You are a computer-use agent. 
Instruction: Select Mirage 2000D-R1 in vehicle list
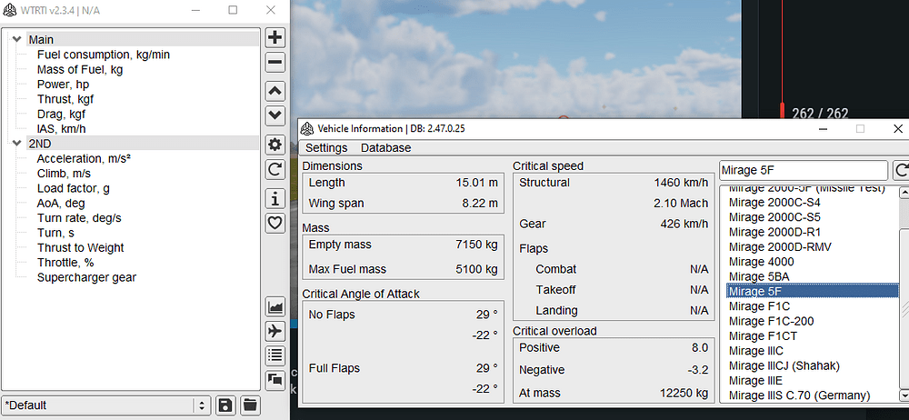tap(774, 232)
